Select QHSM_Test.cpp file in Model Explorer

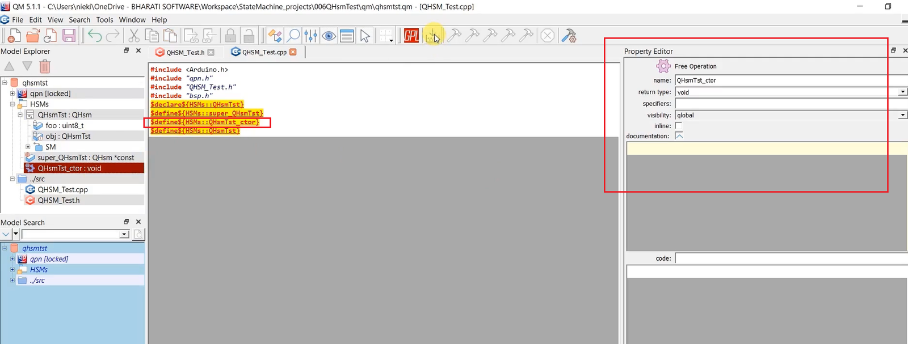(62, 189)
